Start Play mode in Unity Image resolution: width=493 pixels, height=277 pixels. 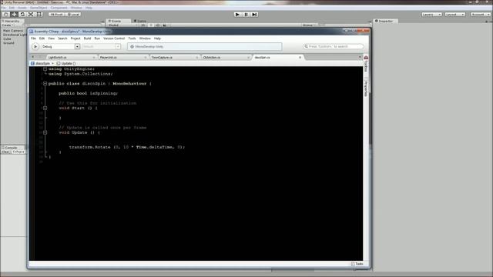click(237, 15)
